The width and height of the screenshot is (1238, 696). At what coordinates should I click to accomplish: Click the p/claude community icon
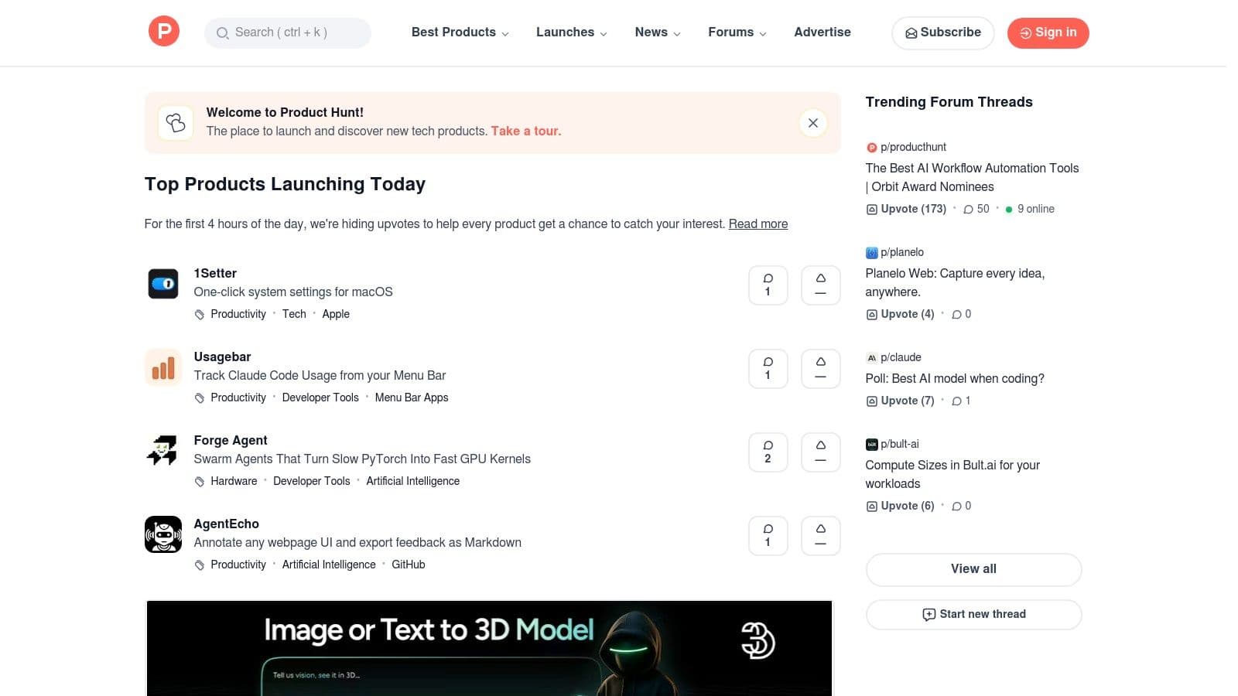(871, 357)
